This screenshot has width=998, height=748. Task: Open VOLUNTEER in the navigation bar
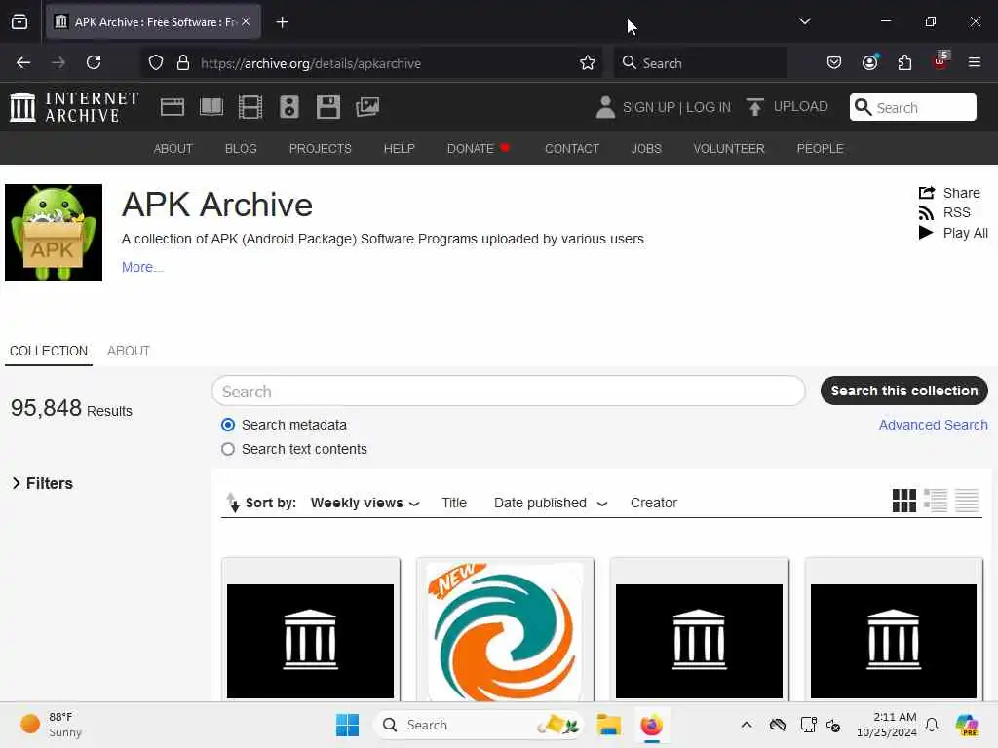point(729,148)
